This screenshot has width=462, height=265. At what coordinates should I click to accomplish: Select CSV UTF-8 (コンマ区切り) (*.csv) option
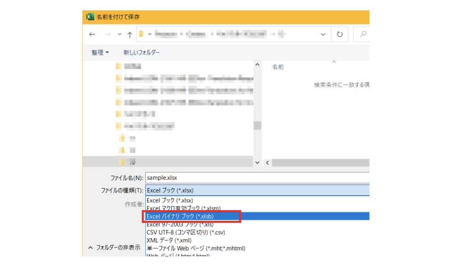(x=185, y=232)
